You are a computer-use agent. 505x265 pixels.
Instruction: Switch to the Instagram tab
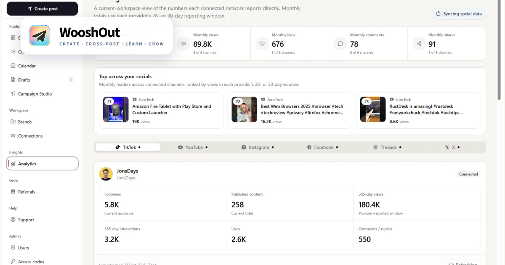[258, 147]
